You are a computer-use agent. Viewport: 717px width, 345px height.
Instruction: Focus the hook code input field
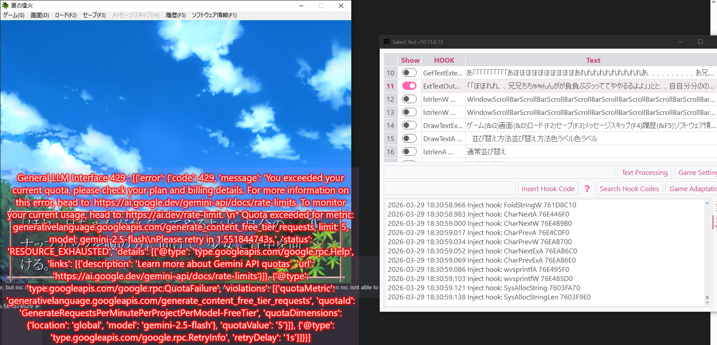click(x=449, y=189)
